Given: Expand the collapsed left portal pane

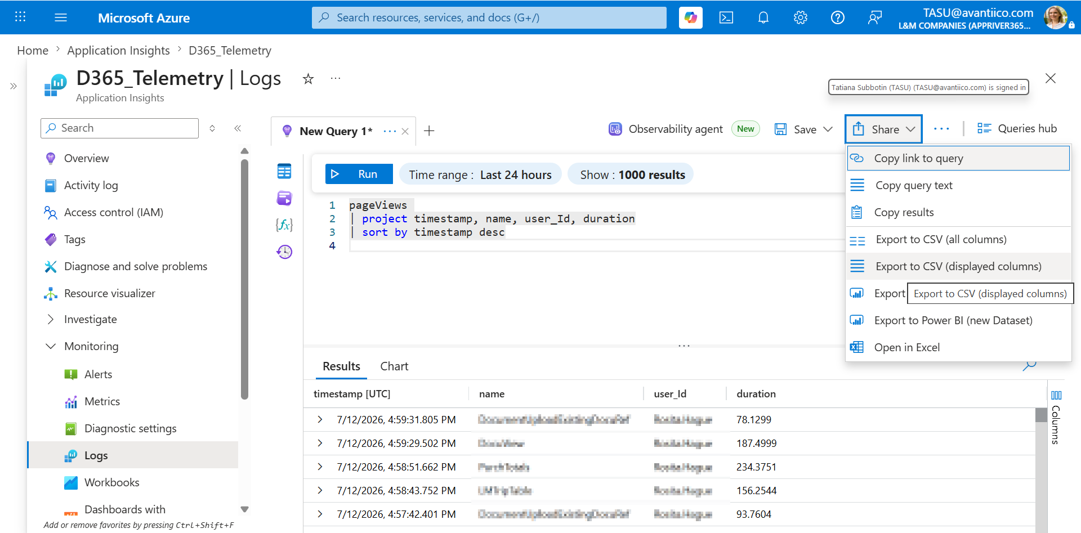Looking at the screenshot, I should click(14, 86).
